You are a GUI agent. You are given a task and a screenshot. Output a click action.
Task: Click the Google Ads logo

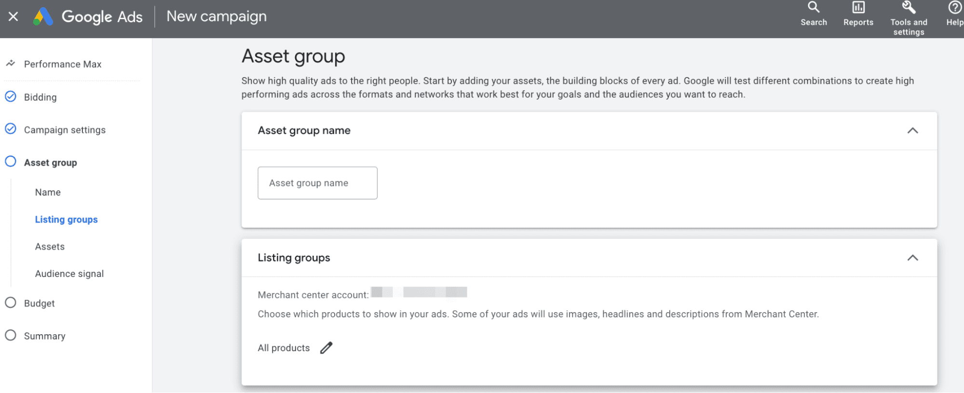click(43, 17)
